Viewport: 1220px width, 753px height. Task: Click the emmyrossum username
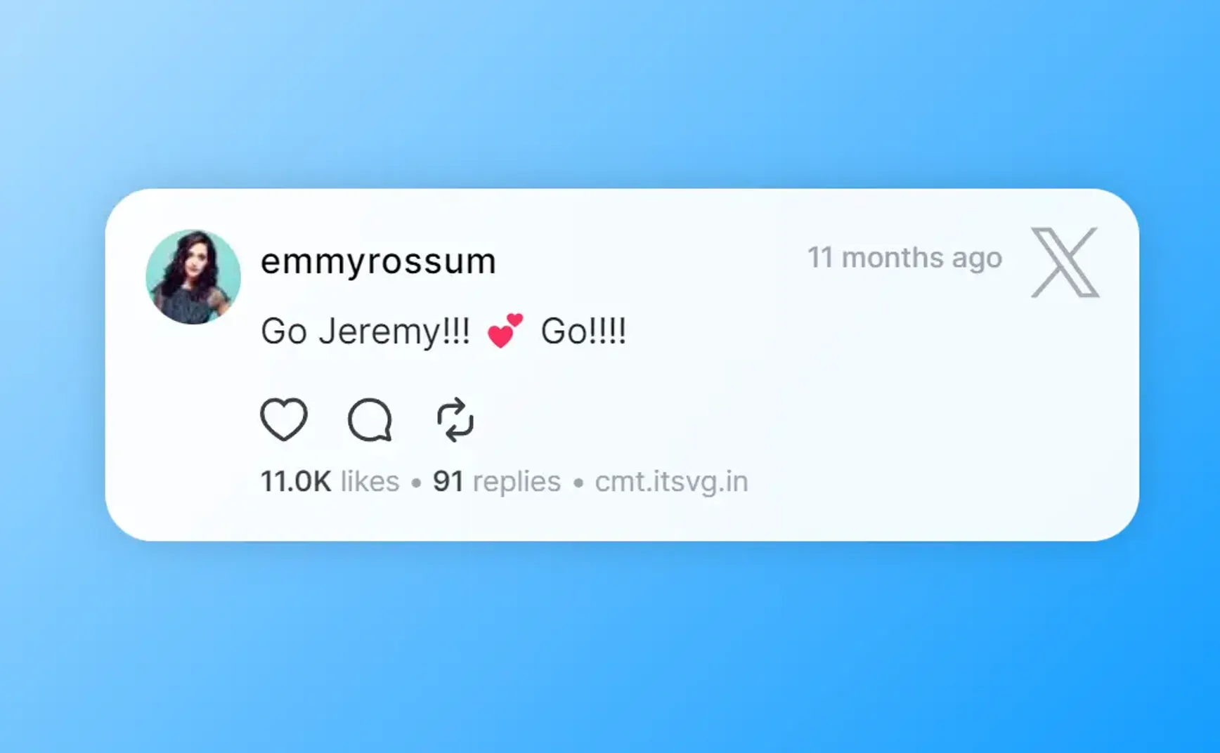tap(378, 261)
